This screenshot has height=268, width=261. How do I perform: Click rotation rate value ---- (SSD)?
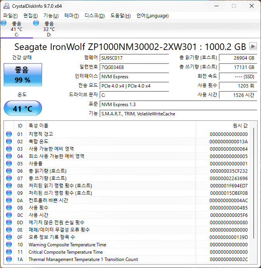pyautogui.click(x=238, y=77)
